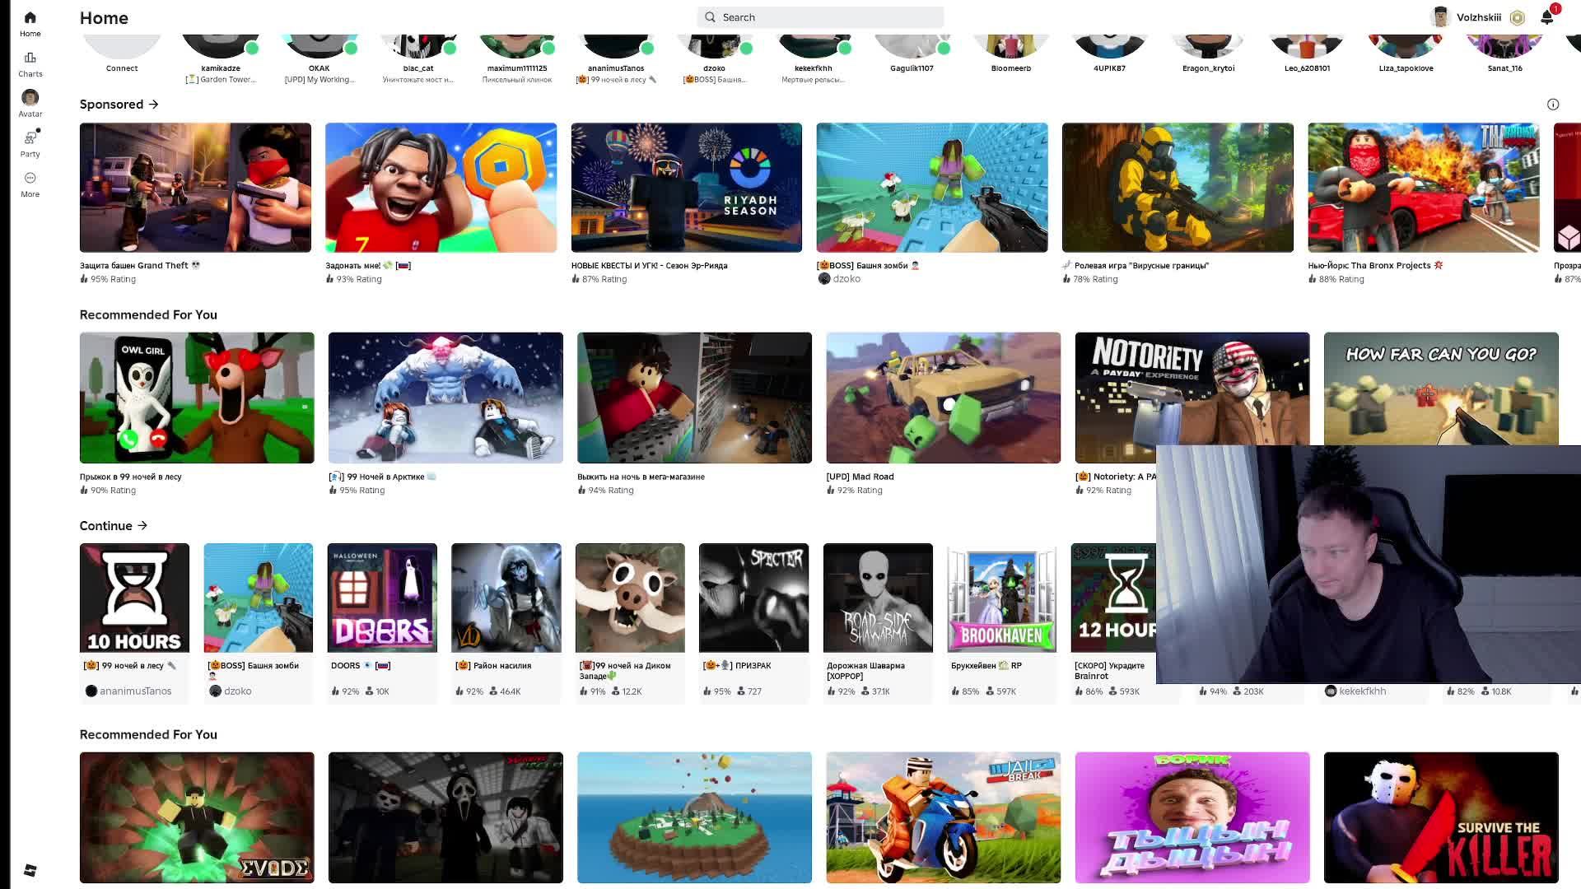Open the Survive the Killer thumbnail
Image resolution: width=1581 pixels, height=889 pixels.
1441,817
